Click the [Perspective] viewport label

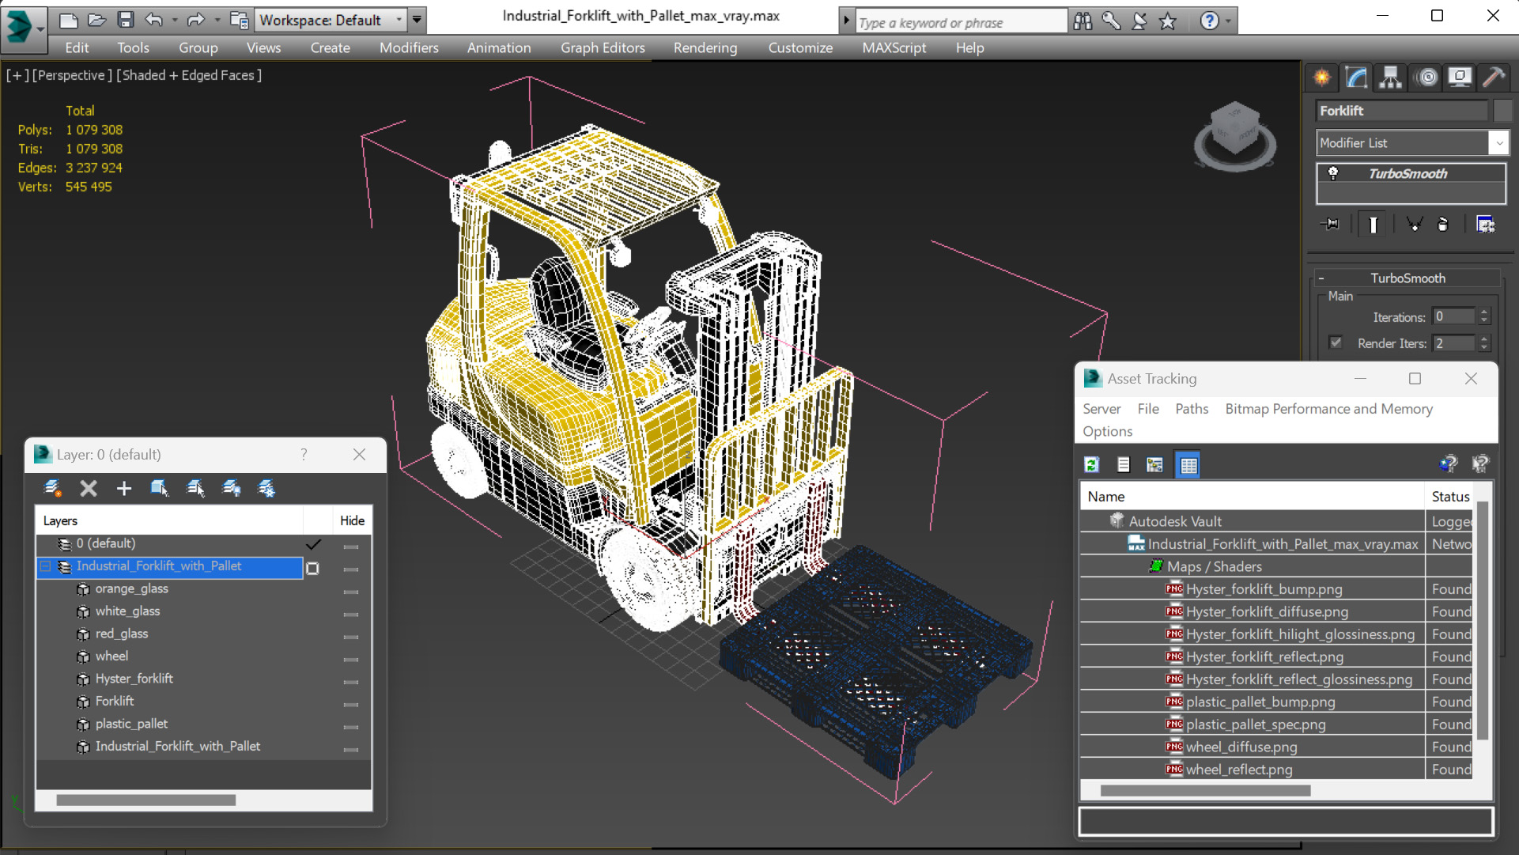click(x=72, y=75)
